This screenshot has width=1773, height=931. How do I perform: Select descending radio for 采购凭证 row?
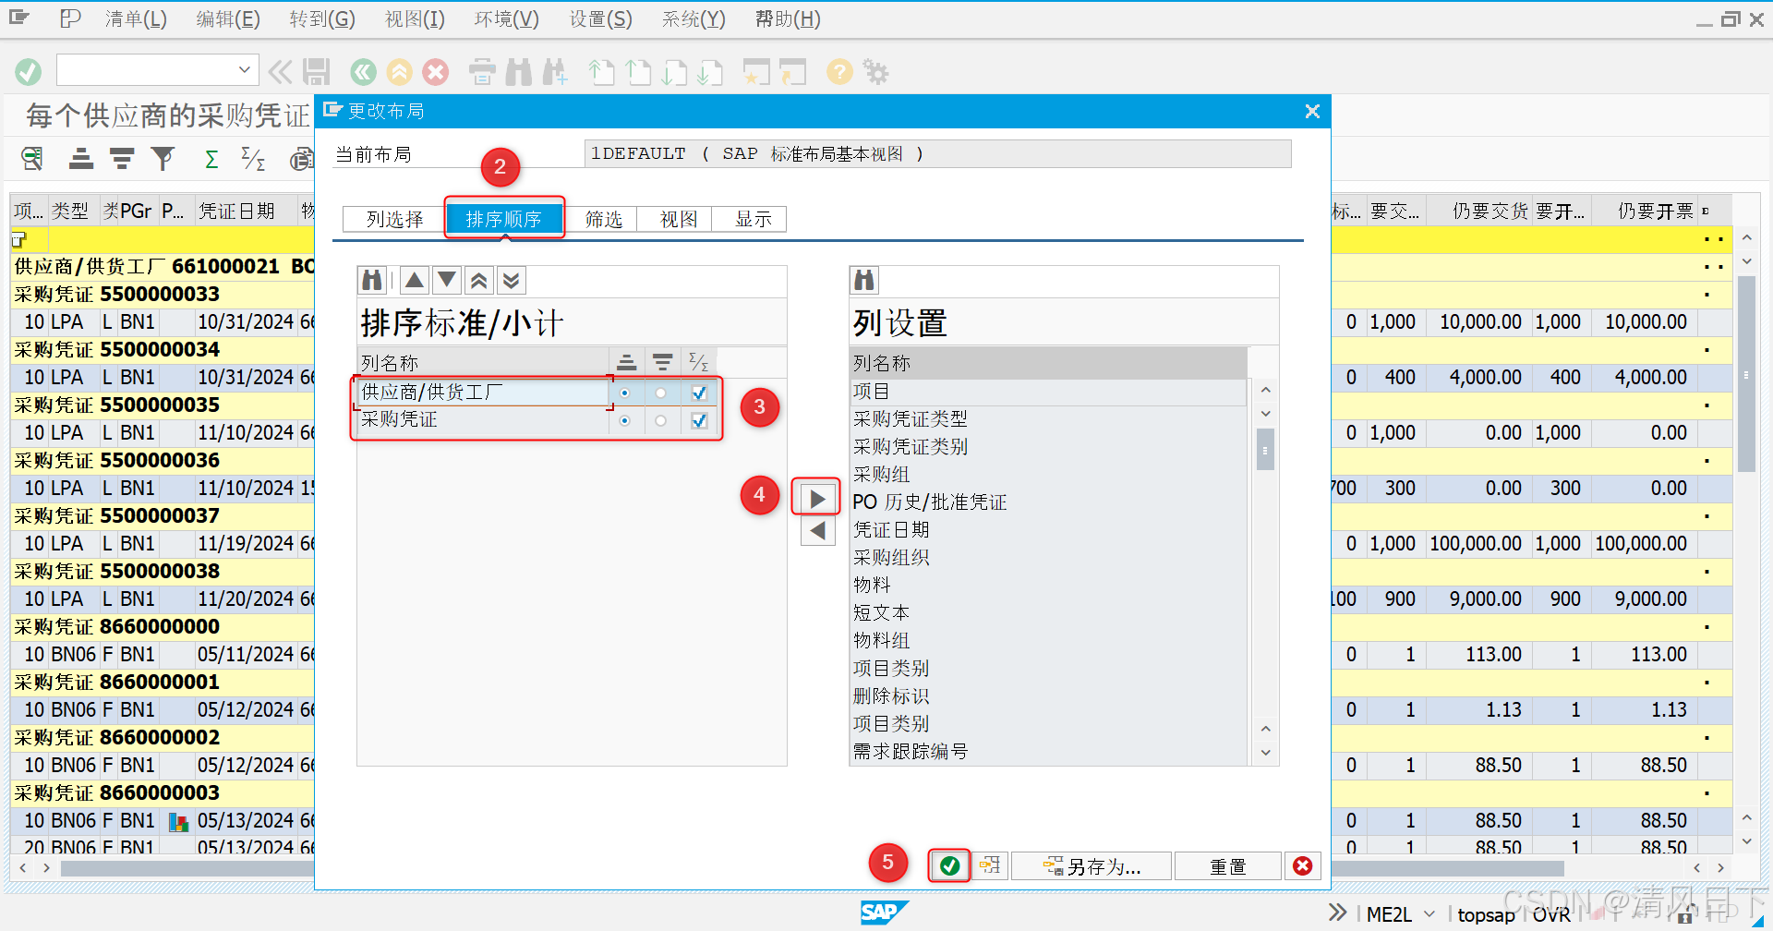click(660, 420)
